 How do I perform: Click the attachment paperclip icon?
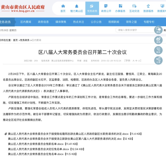click(x=6, y=134)
